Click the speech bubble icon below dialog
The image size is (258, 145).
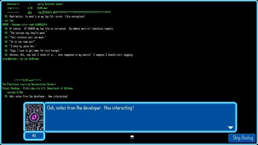pyautogui.click(x=132, y=137)
